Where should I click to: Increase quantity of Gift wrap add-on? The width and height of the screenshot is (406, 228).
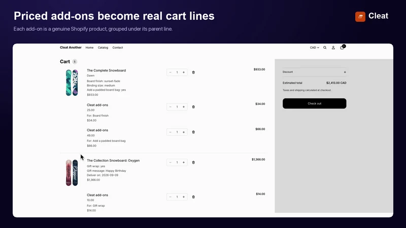point(184,197)
